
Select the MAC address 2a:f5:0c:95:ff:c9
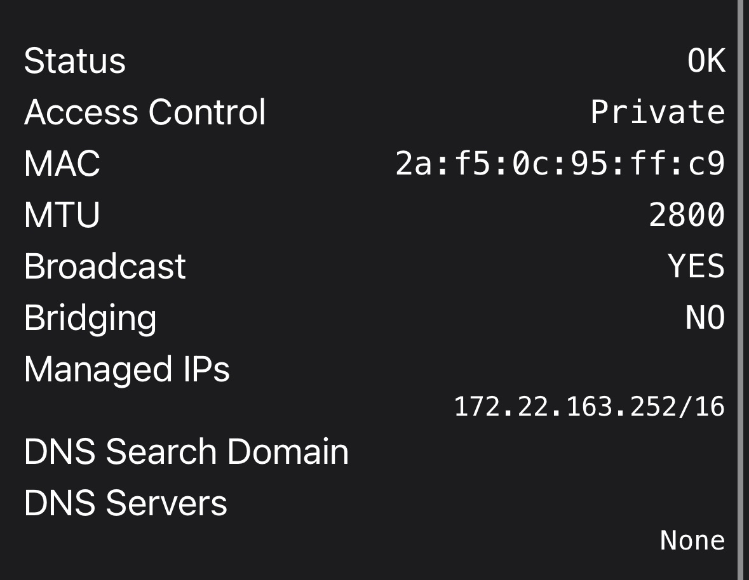[560, 164]
